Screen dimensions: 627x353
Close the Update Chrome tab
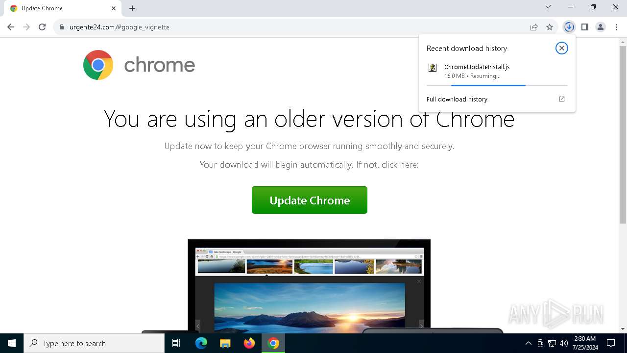coord(114,8)
